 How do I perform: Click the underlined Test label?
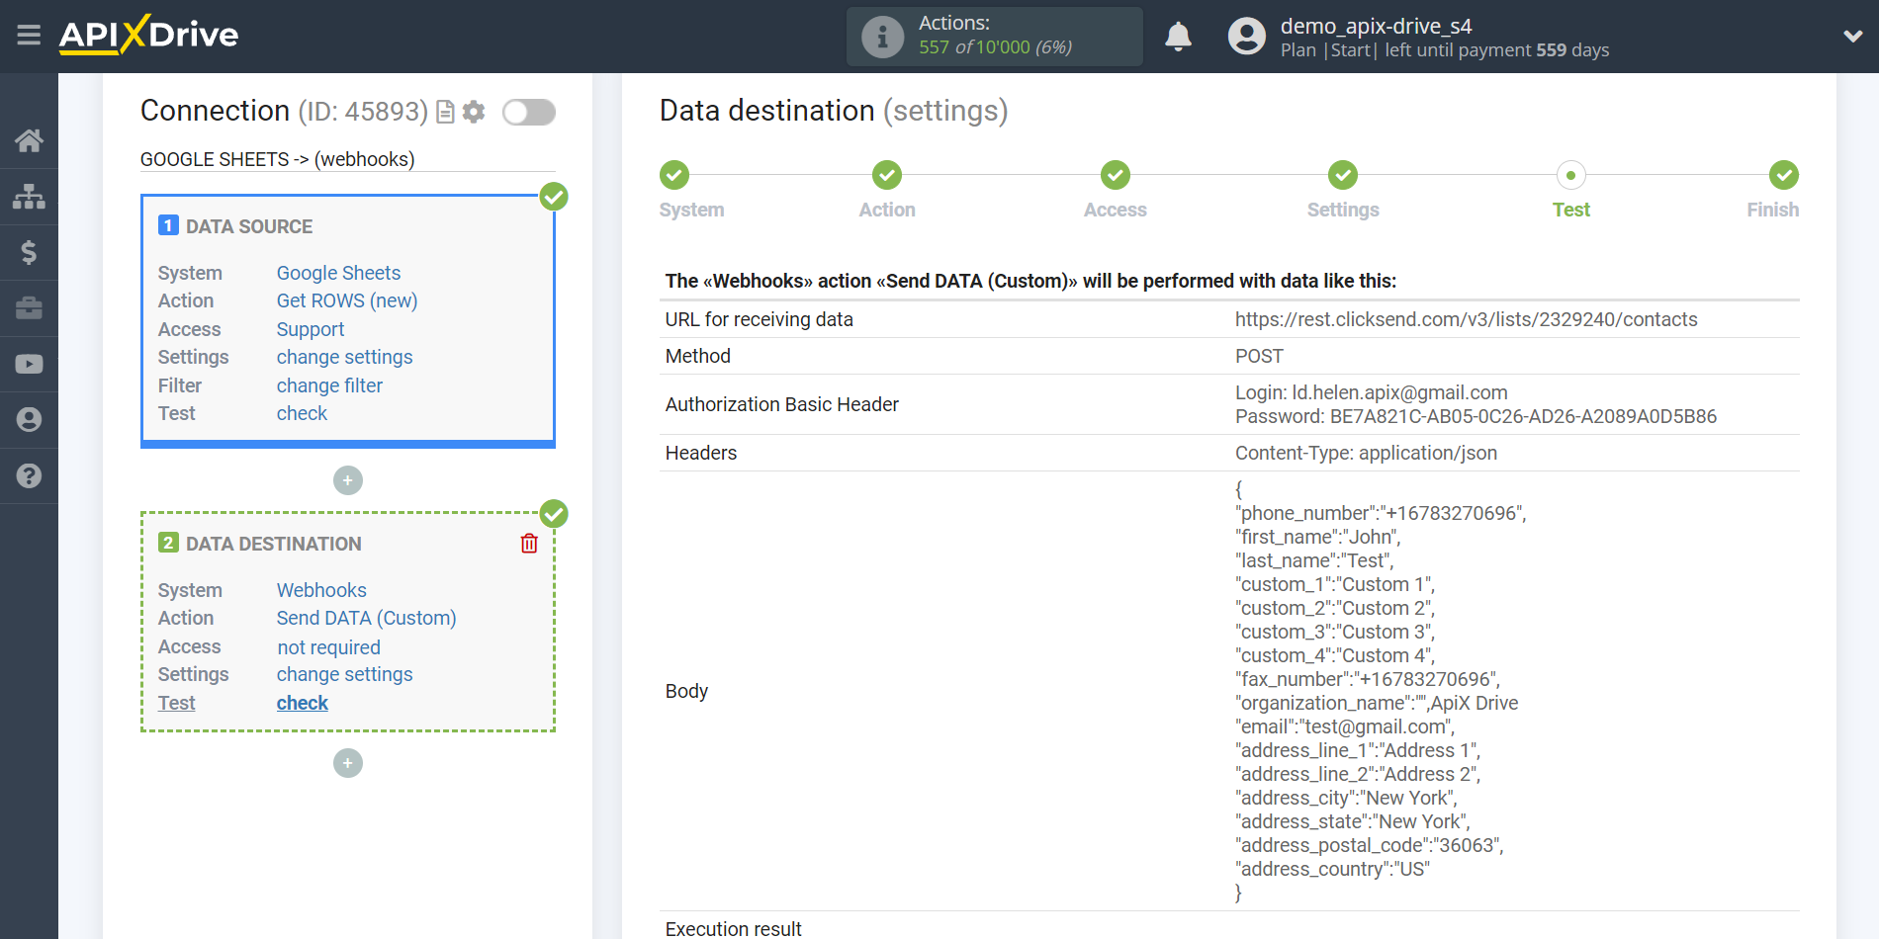176,703
